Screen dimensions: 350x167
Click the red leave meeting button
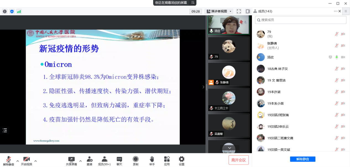[239, 160]
